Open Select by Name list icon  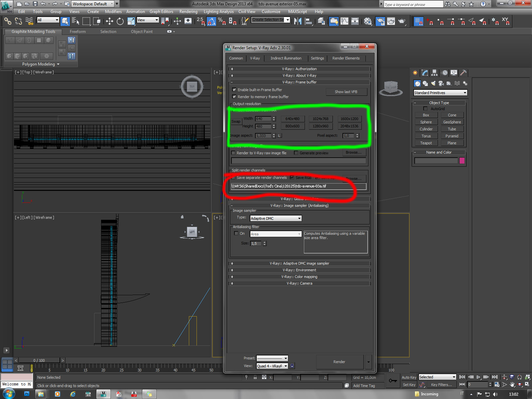(x=75, y=21)
